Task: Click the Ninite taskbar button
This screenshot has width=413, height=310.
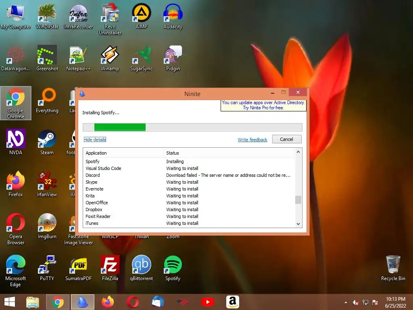Action: click(x=83, y=302)
